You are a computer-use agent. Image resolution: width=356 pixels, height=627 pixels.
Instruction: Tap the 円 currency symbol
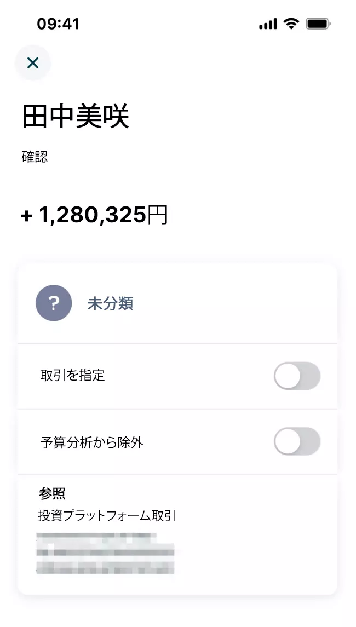(x=158, y=216)
